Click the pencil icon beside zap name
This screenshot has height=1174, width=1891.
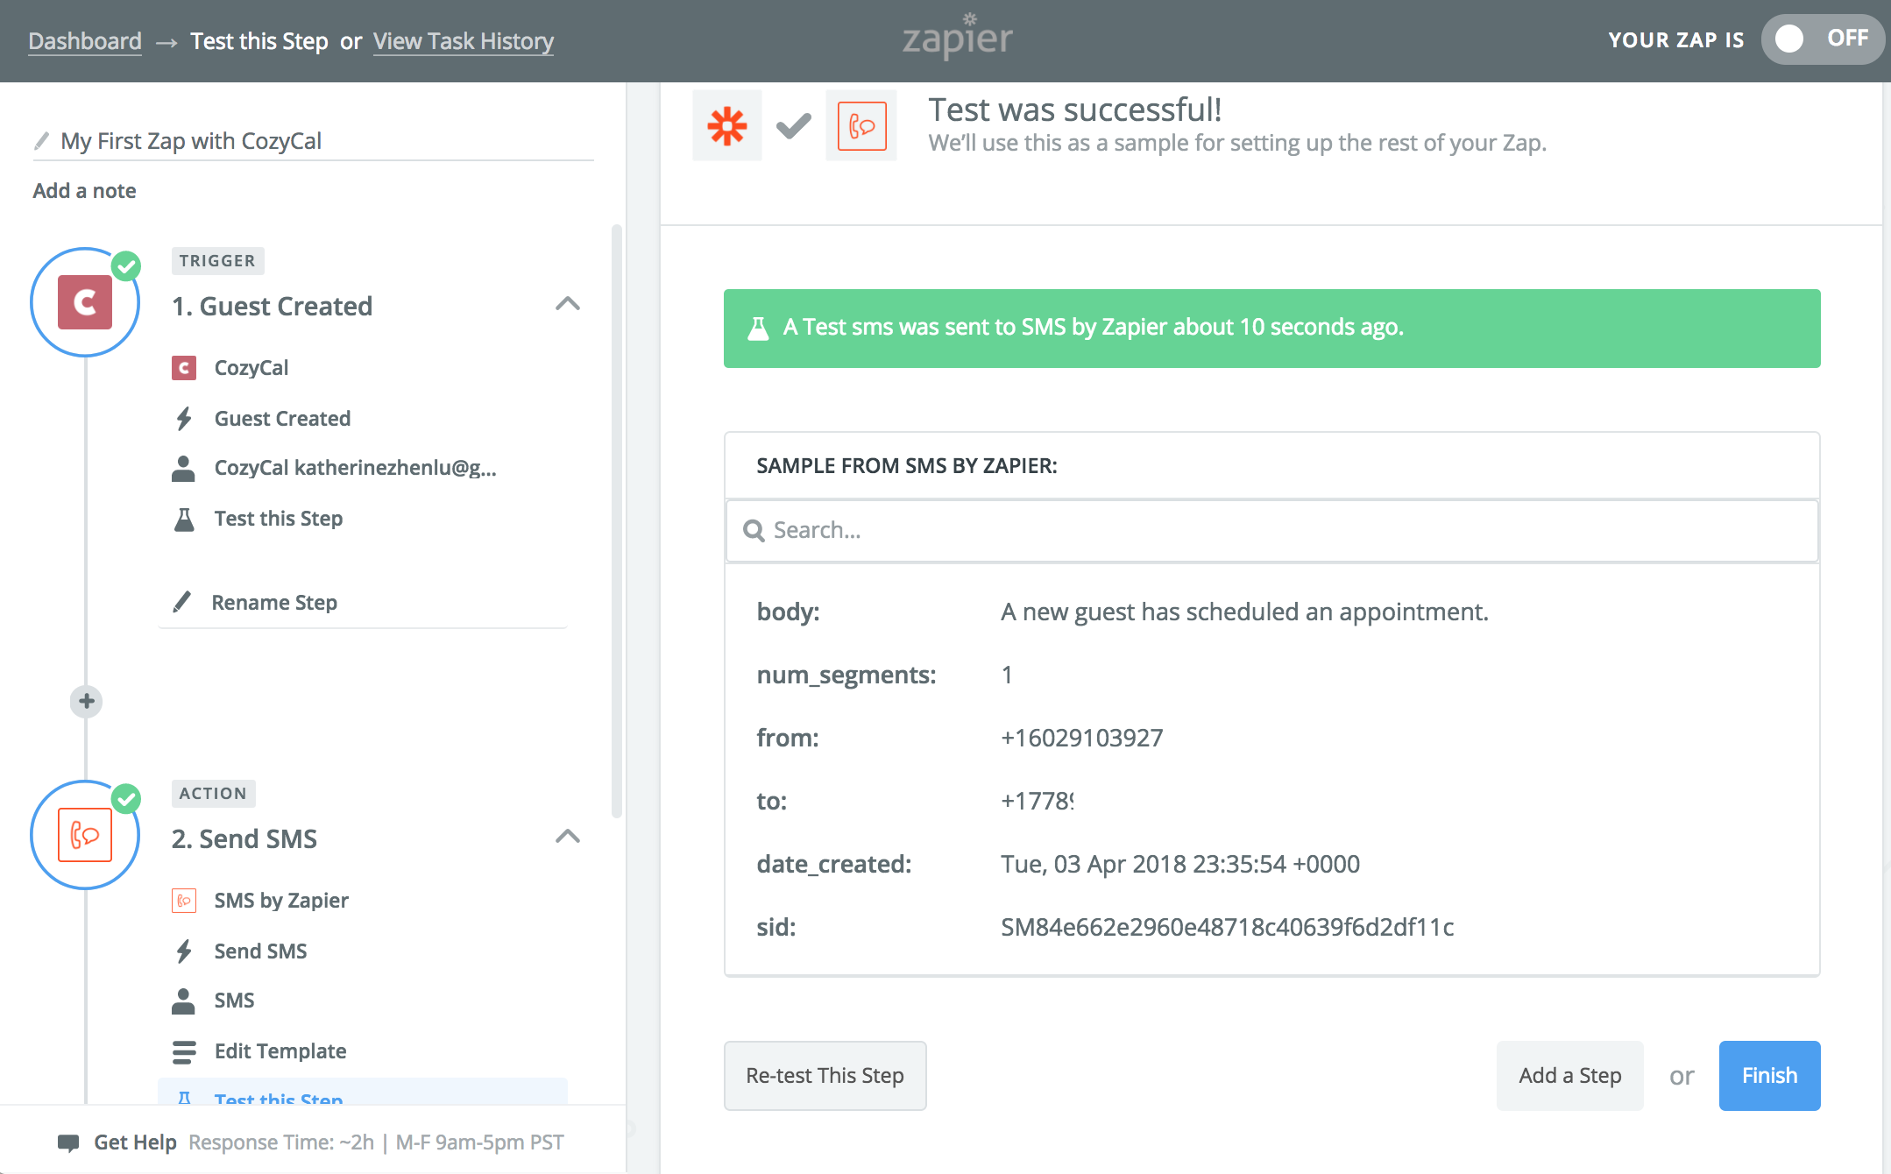41,141
